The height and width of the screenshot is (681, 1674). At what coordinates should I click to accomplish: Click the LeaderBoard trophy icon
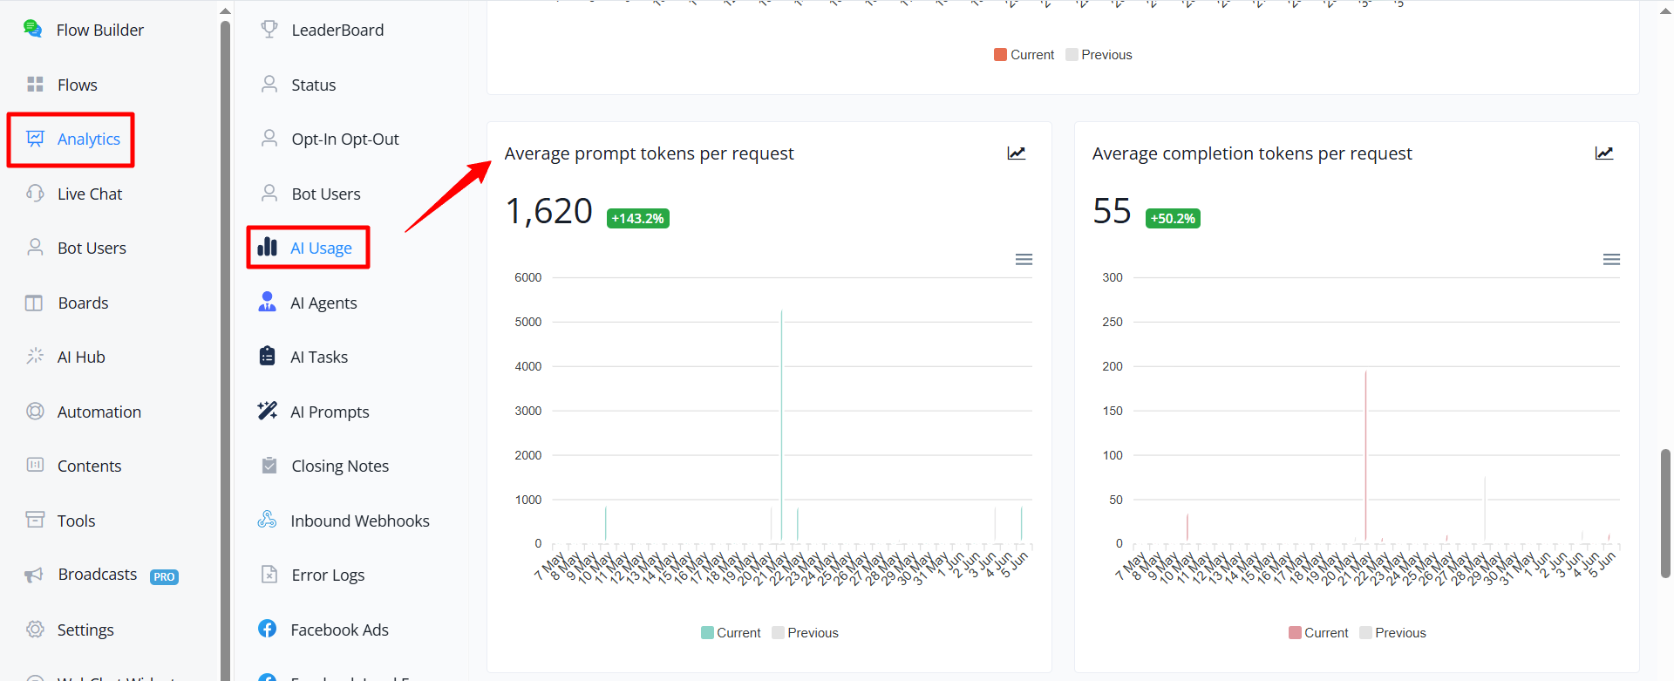pyautogui.click(x=269, y=29)
